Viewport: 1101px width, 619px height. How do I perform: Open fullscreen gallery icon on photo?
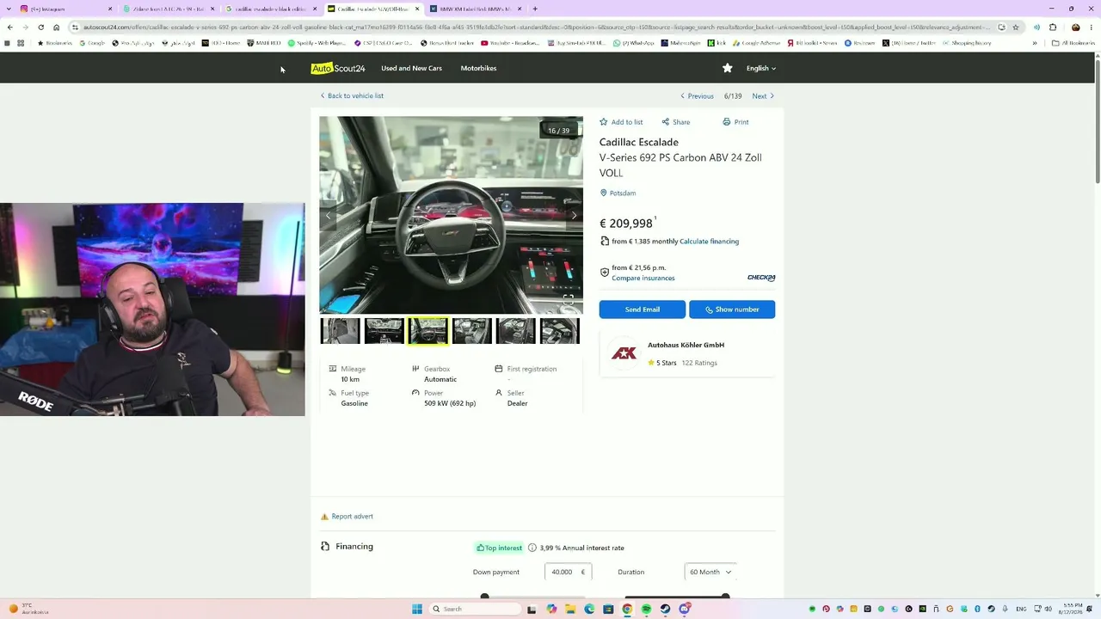tap(569, 299)
